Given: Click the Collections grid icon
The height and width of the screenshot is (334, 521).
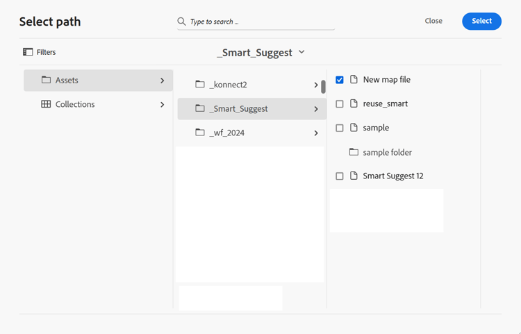Looking at the screenshot, I should tap(46, 104).
